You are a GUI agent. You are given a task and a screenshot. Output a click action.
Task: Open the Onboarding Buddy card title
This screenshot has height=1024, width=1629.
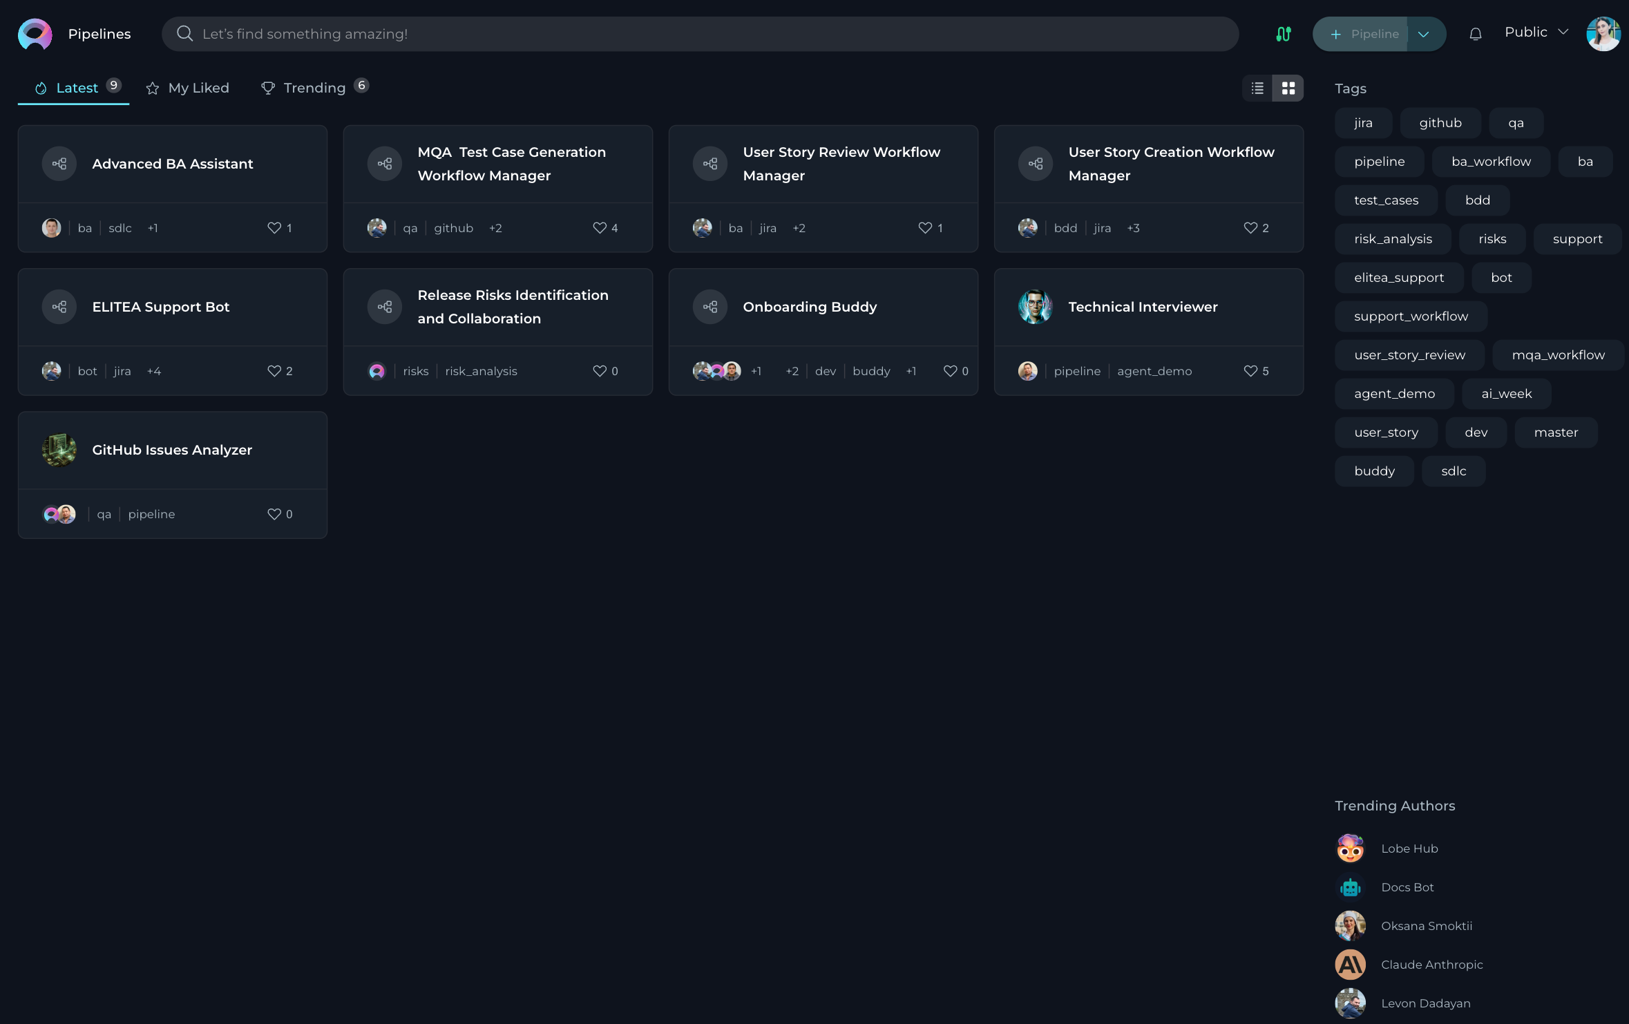(810, 307)
